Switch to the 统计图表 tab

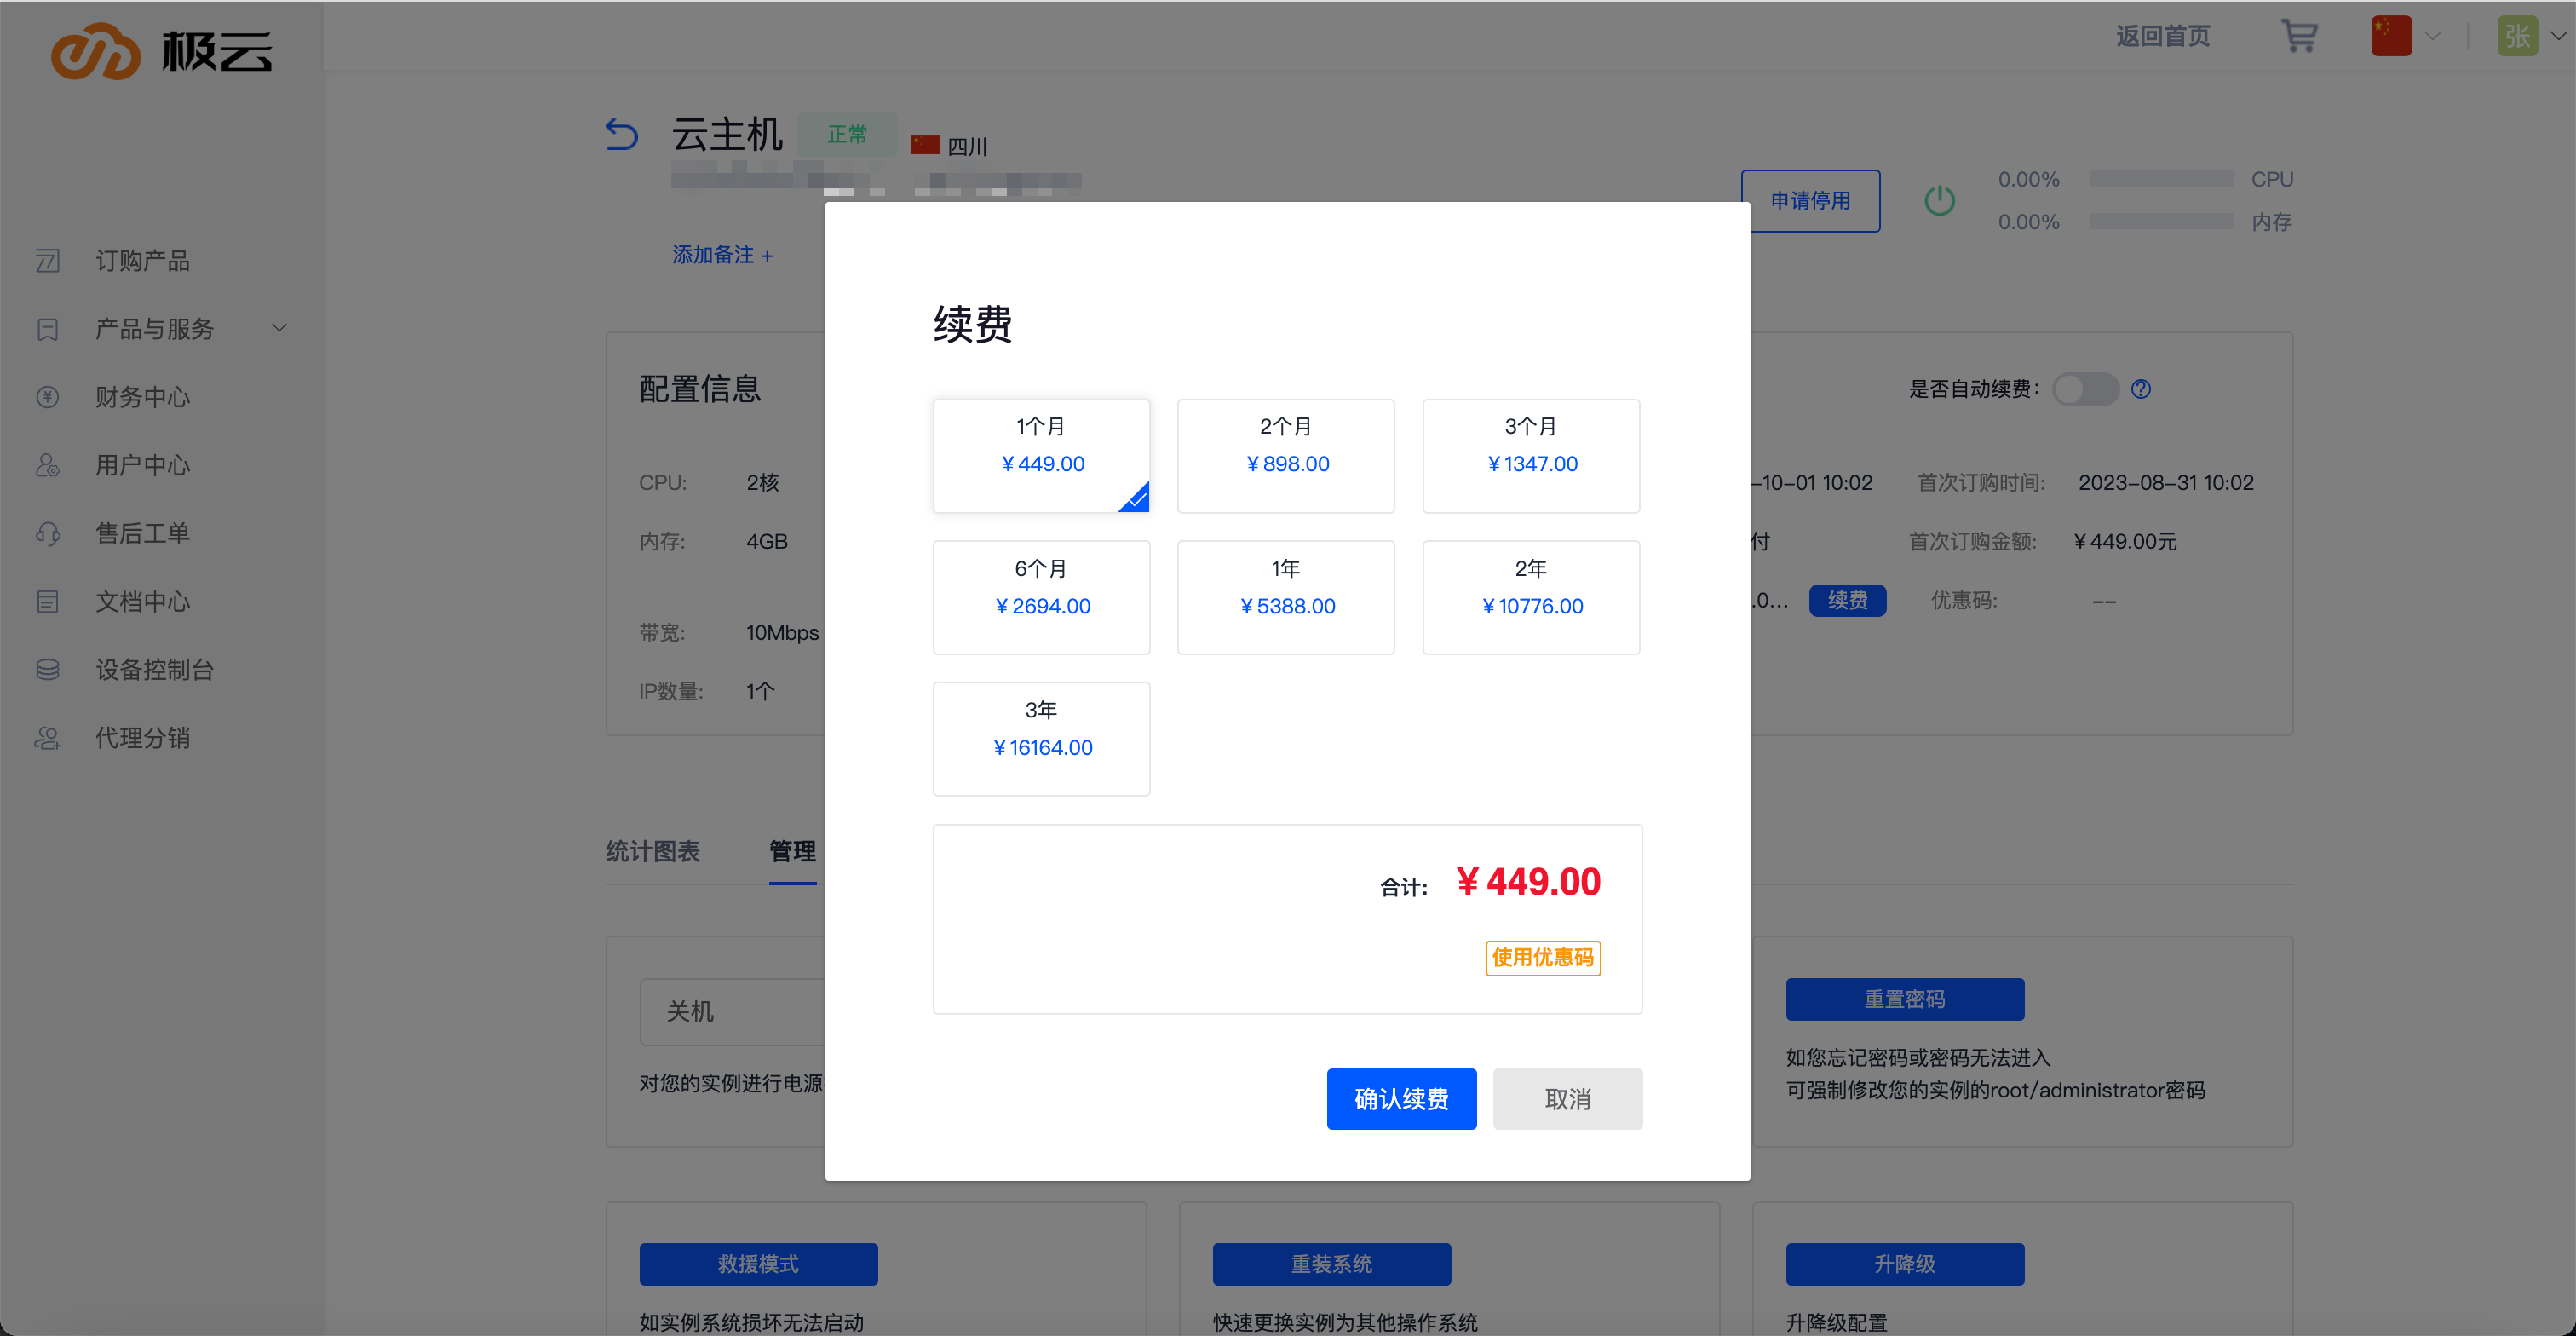tap(653, 851)
